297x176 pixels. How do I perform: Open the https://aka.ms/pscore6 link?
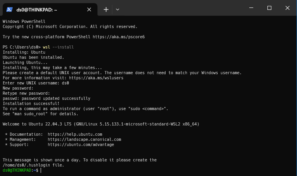pos(119,37)
